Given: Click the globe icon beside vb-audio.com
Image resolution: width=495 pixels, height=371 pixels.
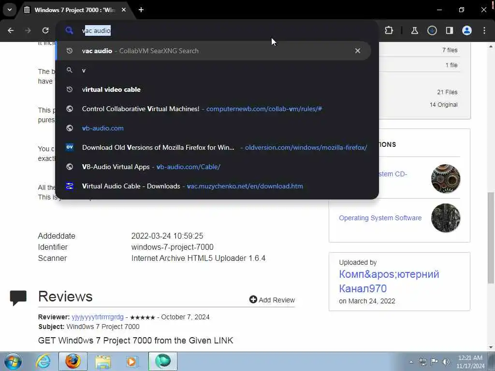Looking at the screenshot, I should tap(70, 128).
